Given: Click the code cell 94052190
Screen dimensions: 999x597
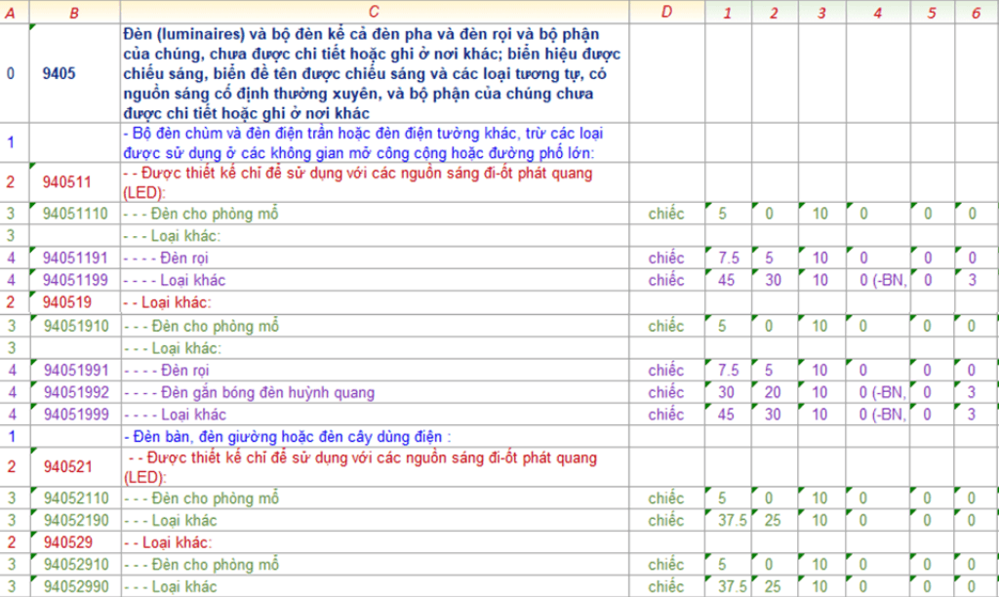Looking at the screenshot, I should [76, 521].
